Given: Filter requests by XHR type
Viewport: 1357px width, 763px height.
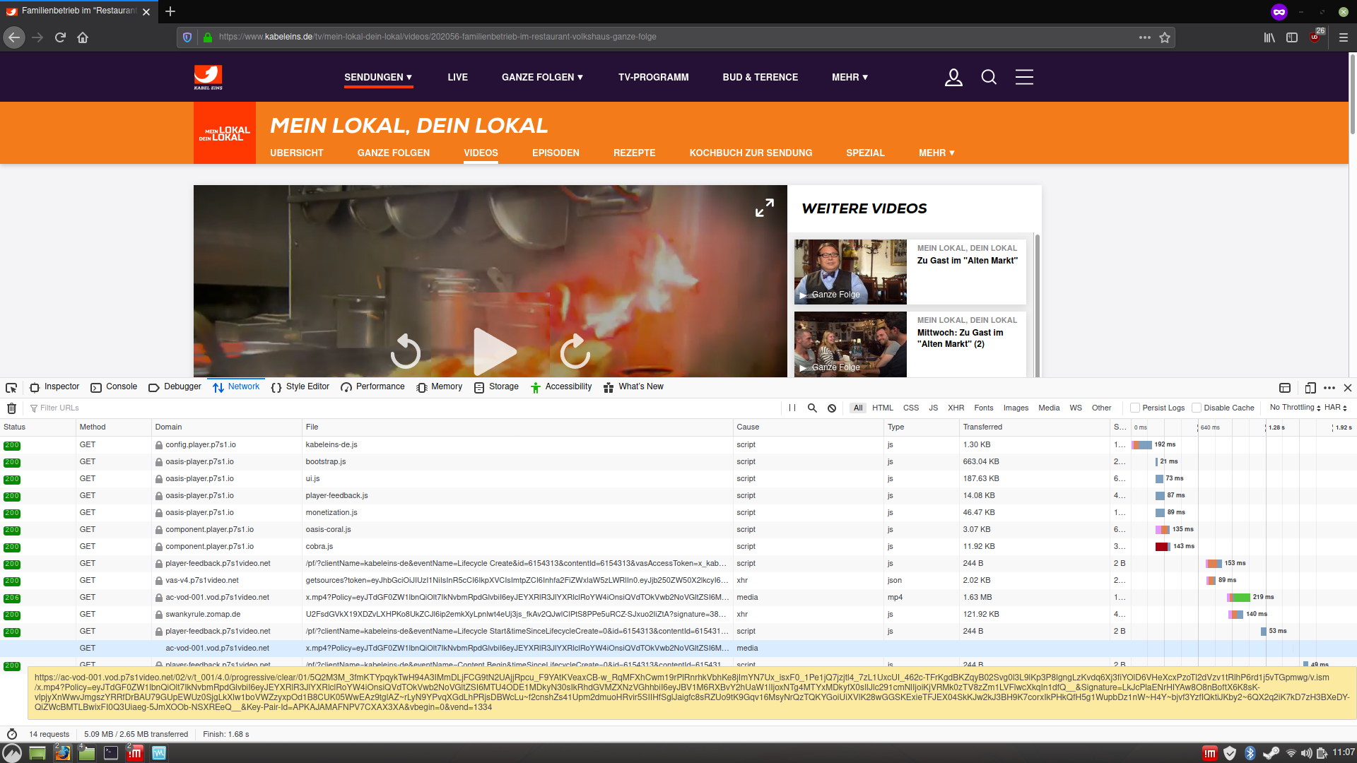Looking at the screenshot, I should (x=956, y=408).
